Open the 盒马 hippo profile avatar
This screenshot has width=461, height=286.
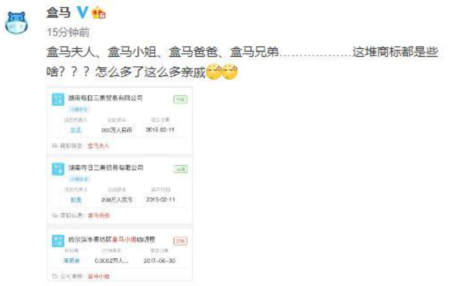[16, 23]
